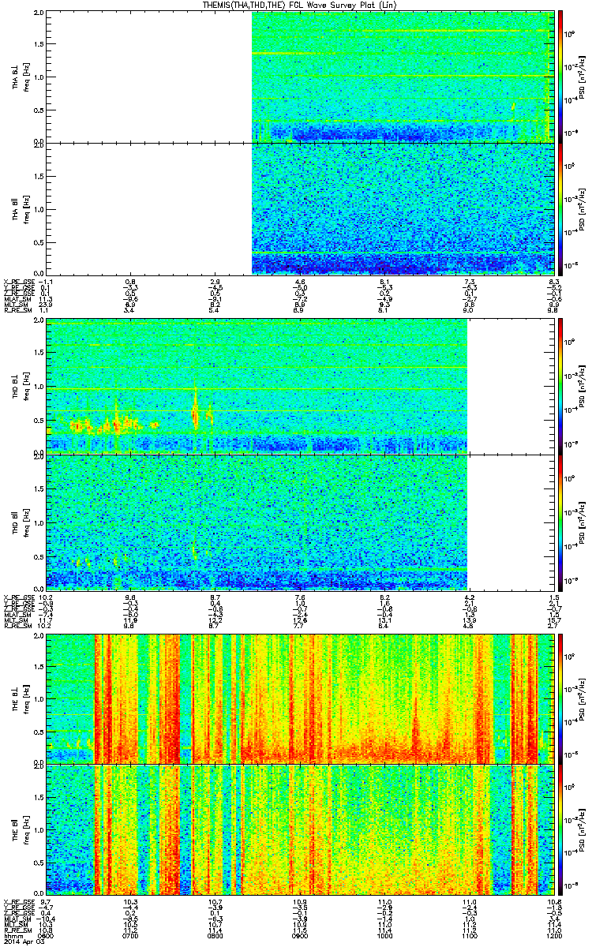Click the color bar beside the THE B-perpendicular panel
This screenshot has width=592, height=947.
(x=560, y=698)
